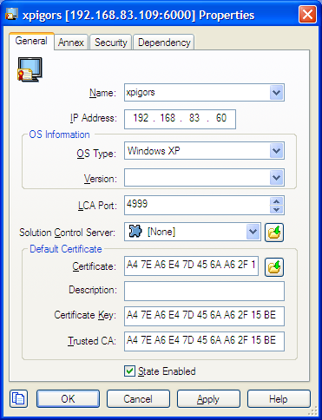This screenshot has height=420, width=322.
Task: Click the OK button
Action: click(x=68, y=399)
